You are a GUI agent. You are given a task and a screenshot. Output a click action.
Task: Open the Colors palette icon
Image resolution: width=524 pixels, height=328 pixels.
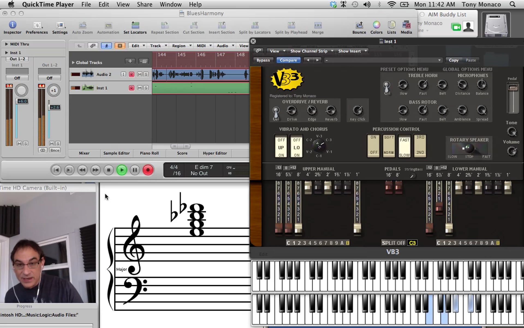[376, 25]
